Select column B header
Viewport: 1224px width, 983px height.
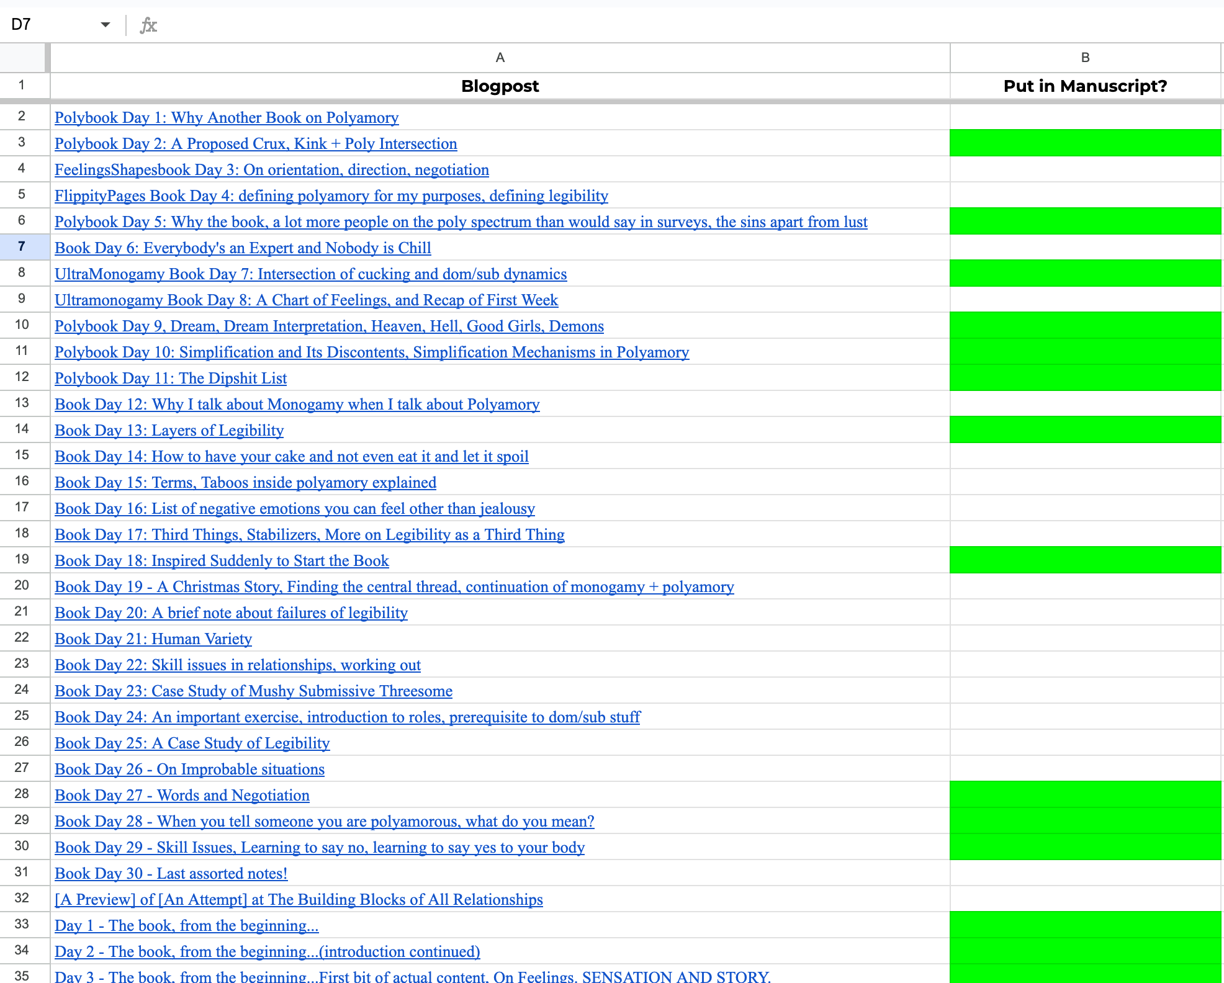point(1085,58)
